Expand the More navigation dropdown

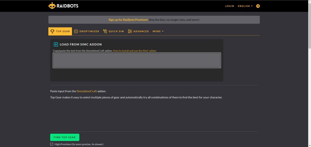click(158, 31)
